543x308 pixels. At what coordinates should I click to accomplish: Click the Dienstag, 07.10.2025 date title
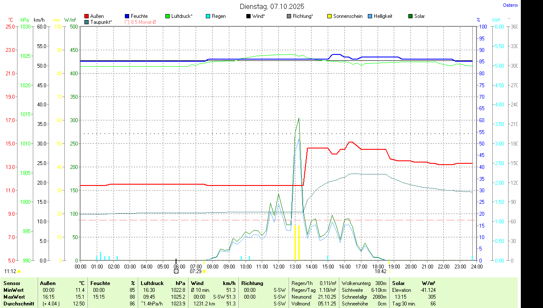click(272, 6)
